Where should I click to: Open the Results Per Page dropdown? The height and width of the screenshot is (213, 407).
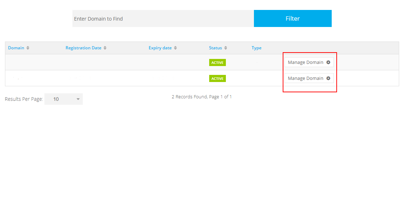pyautogui.click(x=64, y=99)
